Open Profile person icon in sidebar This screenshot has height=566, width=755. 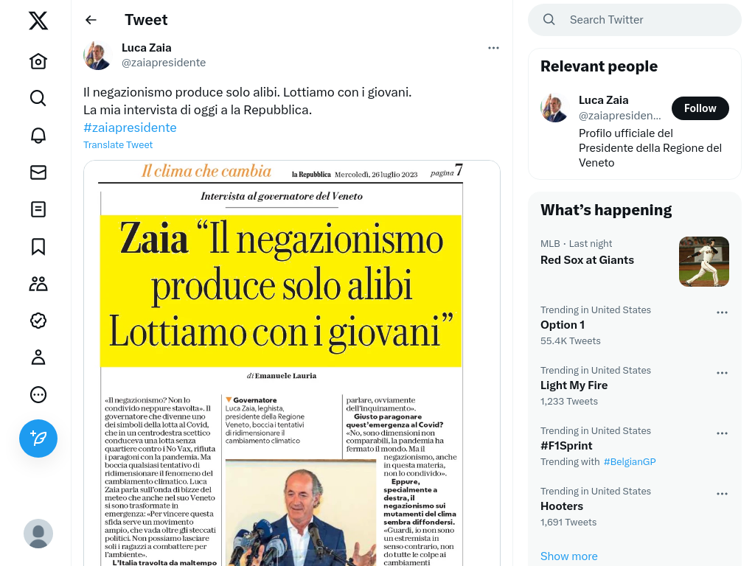[x=38, y=357]
